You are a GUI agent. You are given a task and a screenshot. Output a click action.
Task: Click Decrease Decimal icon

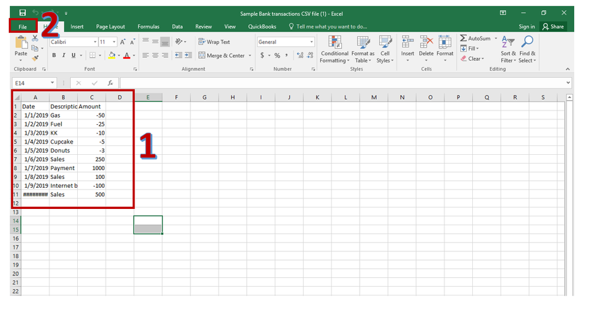point(310,55)
